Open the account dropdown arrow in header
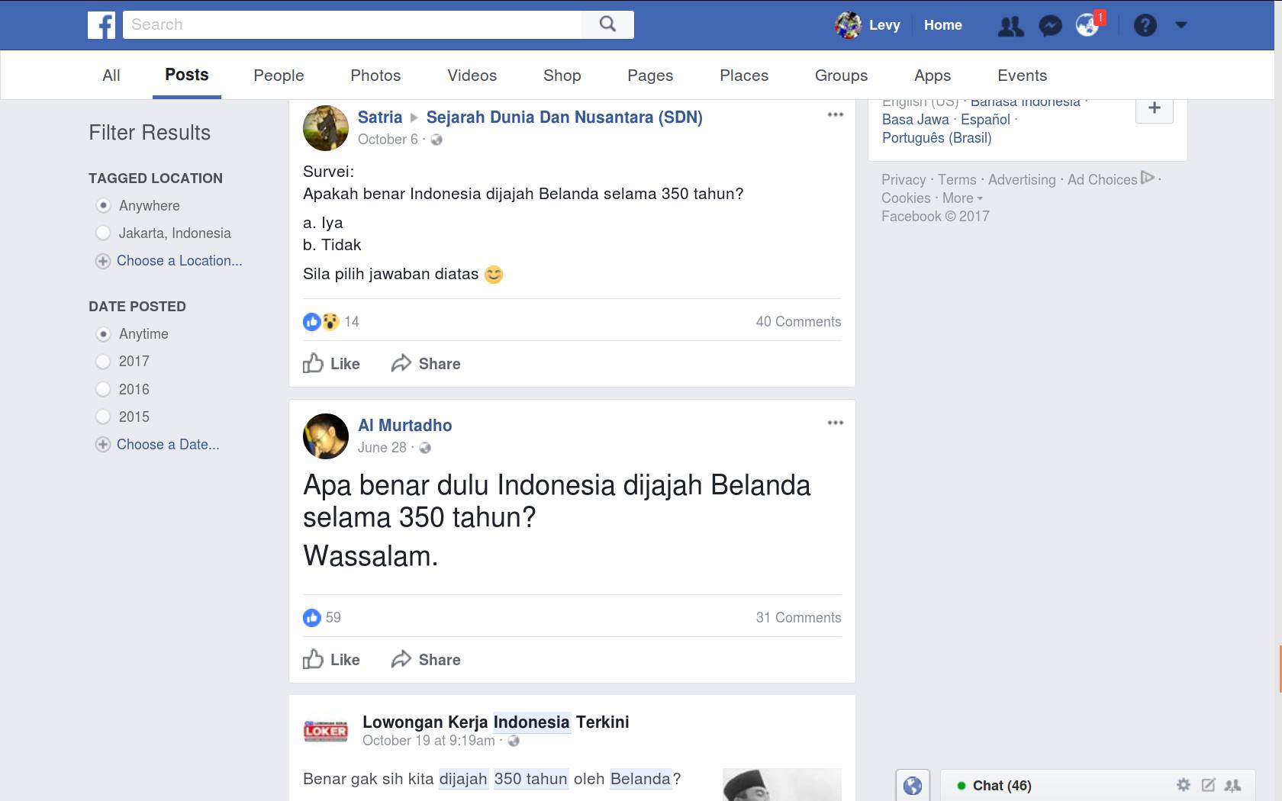The height and width of the screenshot is (801, 1282). click(x=1181, y=25)
